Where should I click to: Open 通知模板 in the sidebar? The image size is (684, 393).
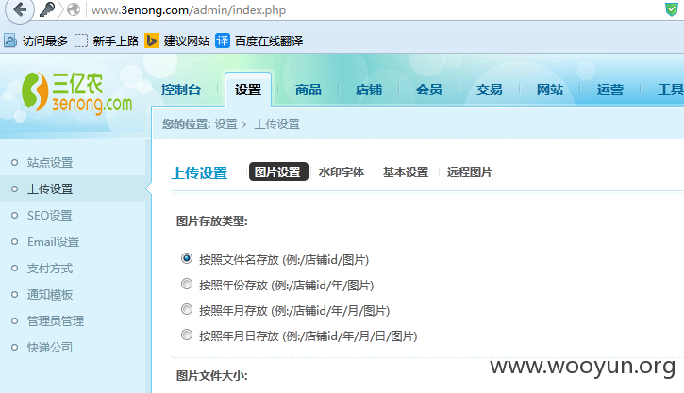click(50, 295)
